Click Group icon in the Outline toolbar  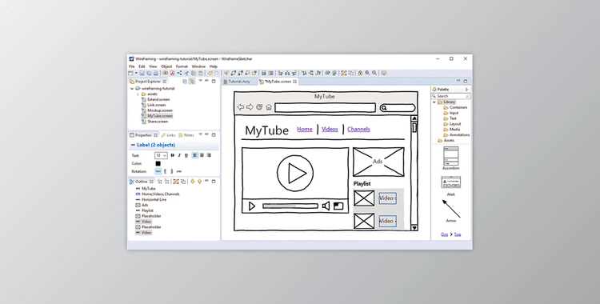[176, 181]
